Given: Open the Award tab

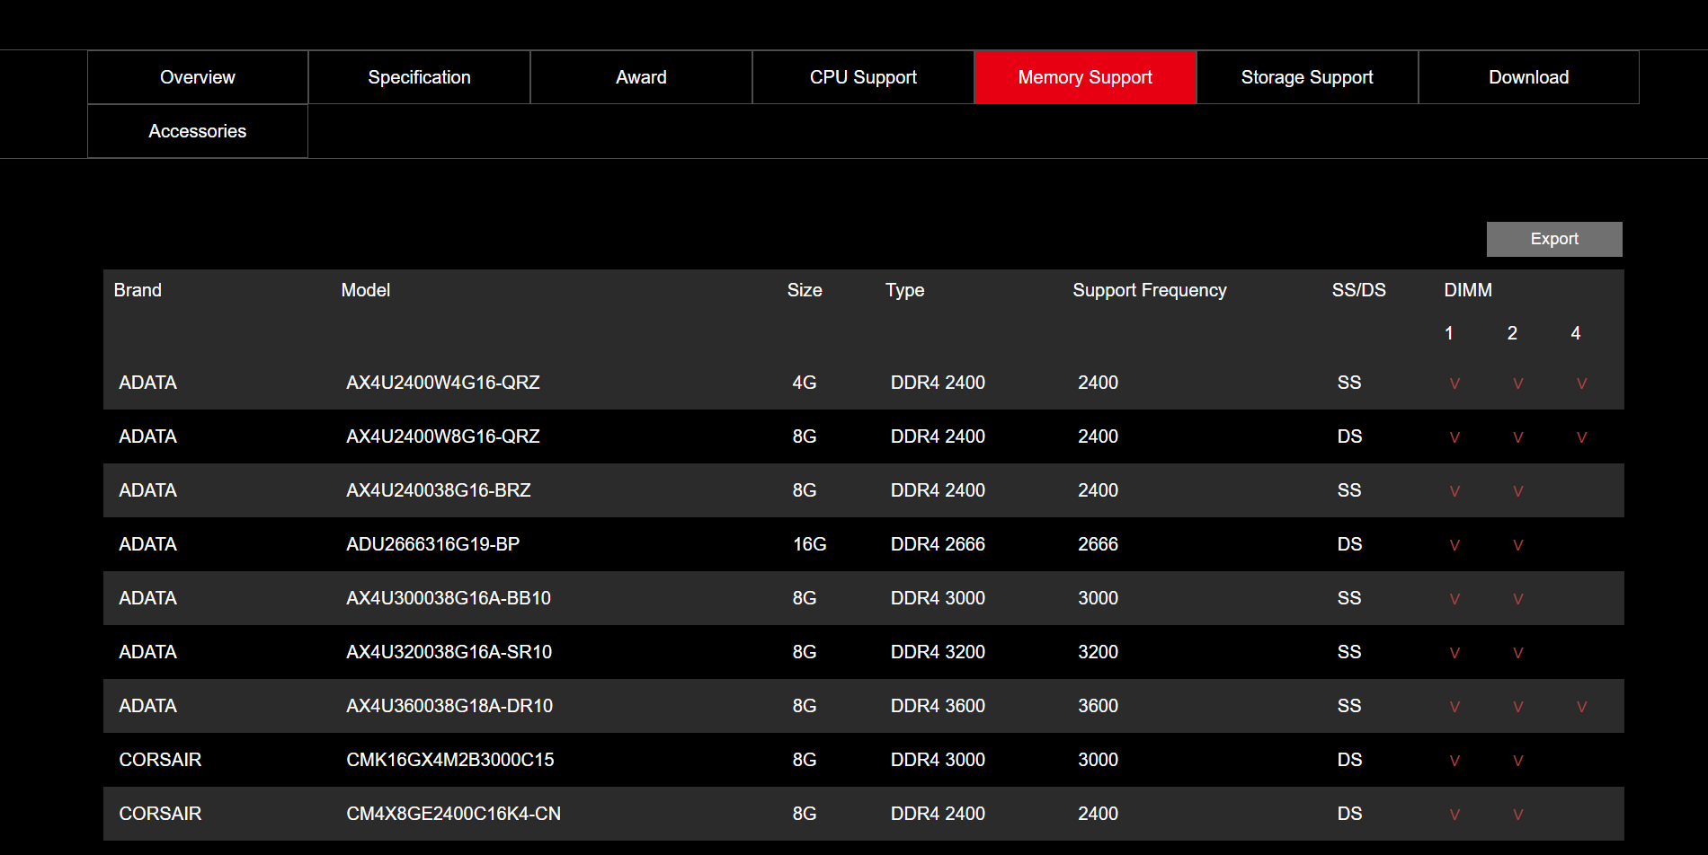Looking at the screenshot, I should (641, 77).
